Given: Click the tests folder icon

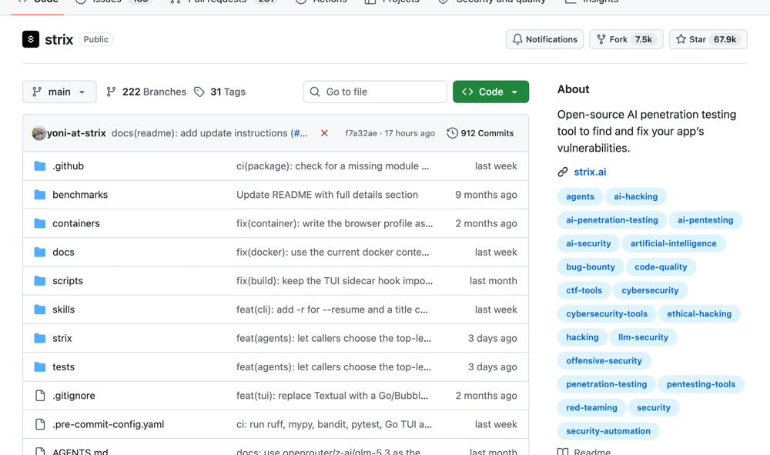Looking at the screenshot, I should (40, 366).
